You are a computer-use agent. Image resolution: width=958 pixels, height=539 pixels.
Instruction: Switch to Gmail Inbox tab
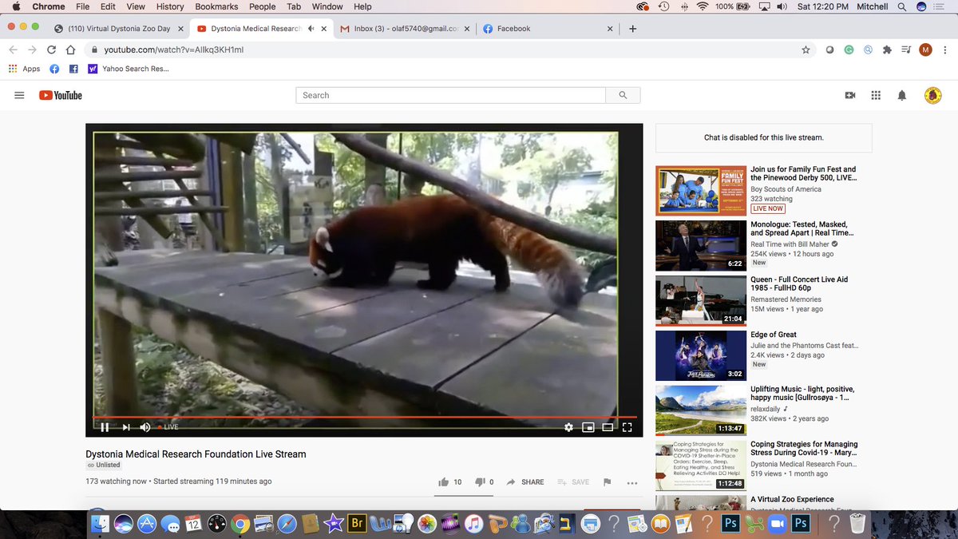406,29
